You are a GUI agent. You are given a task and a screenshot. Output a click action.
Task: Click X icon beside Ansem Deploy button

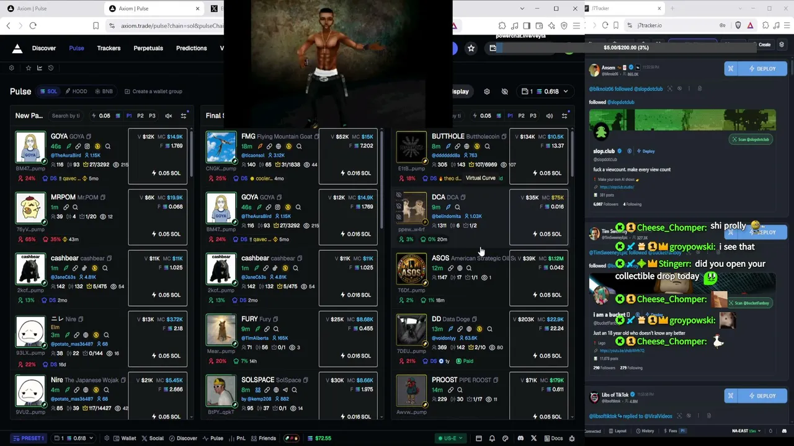[731, 69]
